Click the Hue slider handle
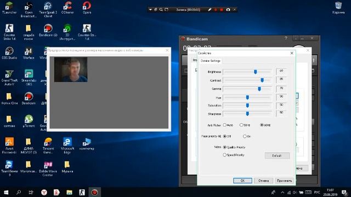 (x=247, y=97)
